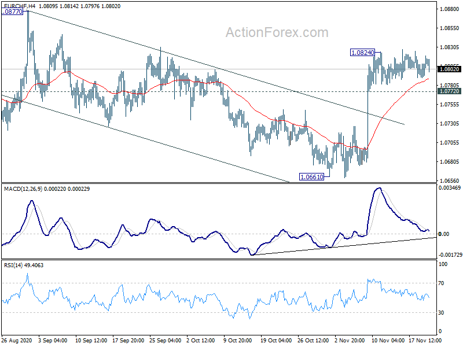This screenshot has height=347, width=463.
Task: Click the MACD 0.003469 scale value
Action: tap(450, 187)
